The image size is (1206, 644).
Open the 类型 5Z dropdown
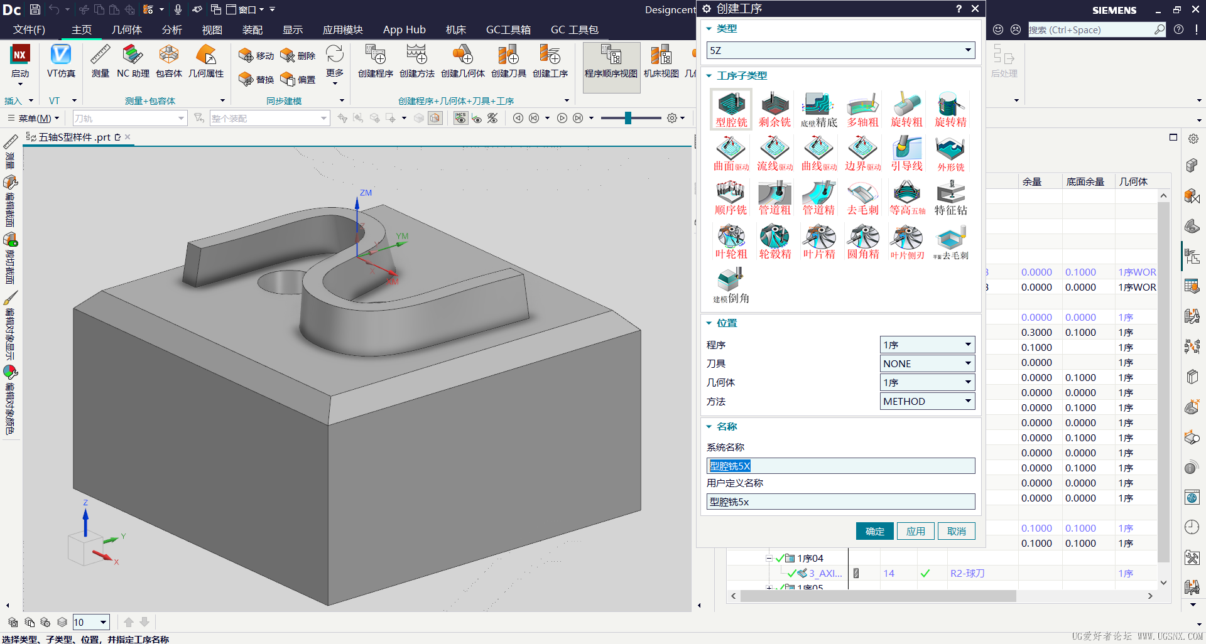pos(967,50)
